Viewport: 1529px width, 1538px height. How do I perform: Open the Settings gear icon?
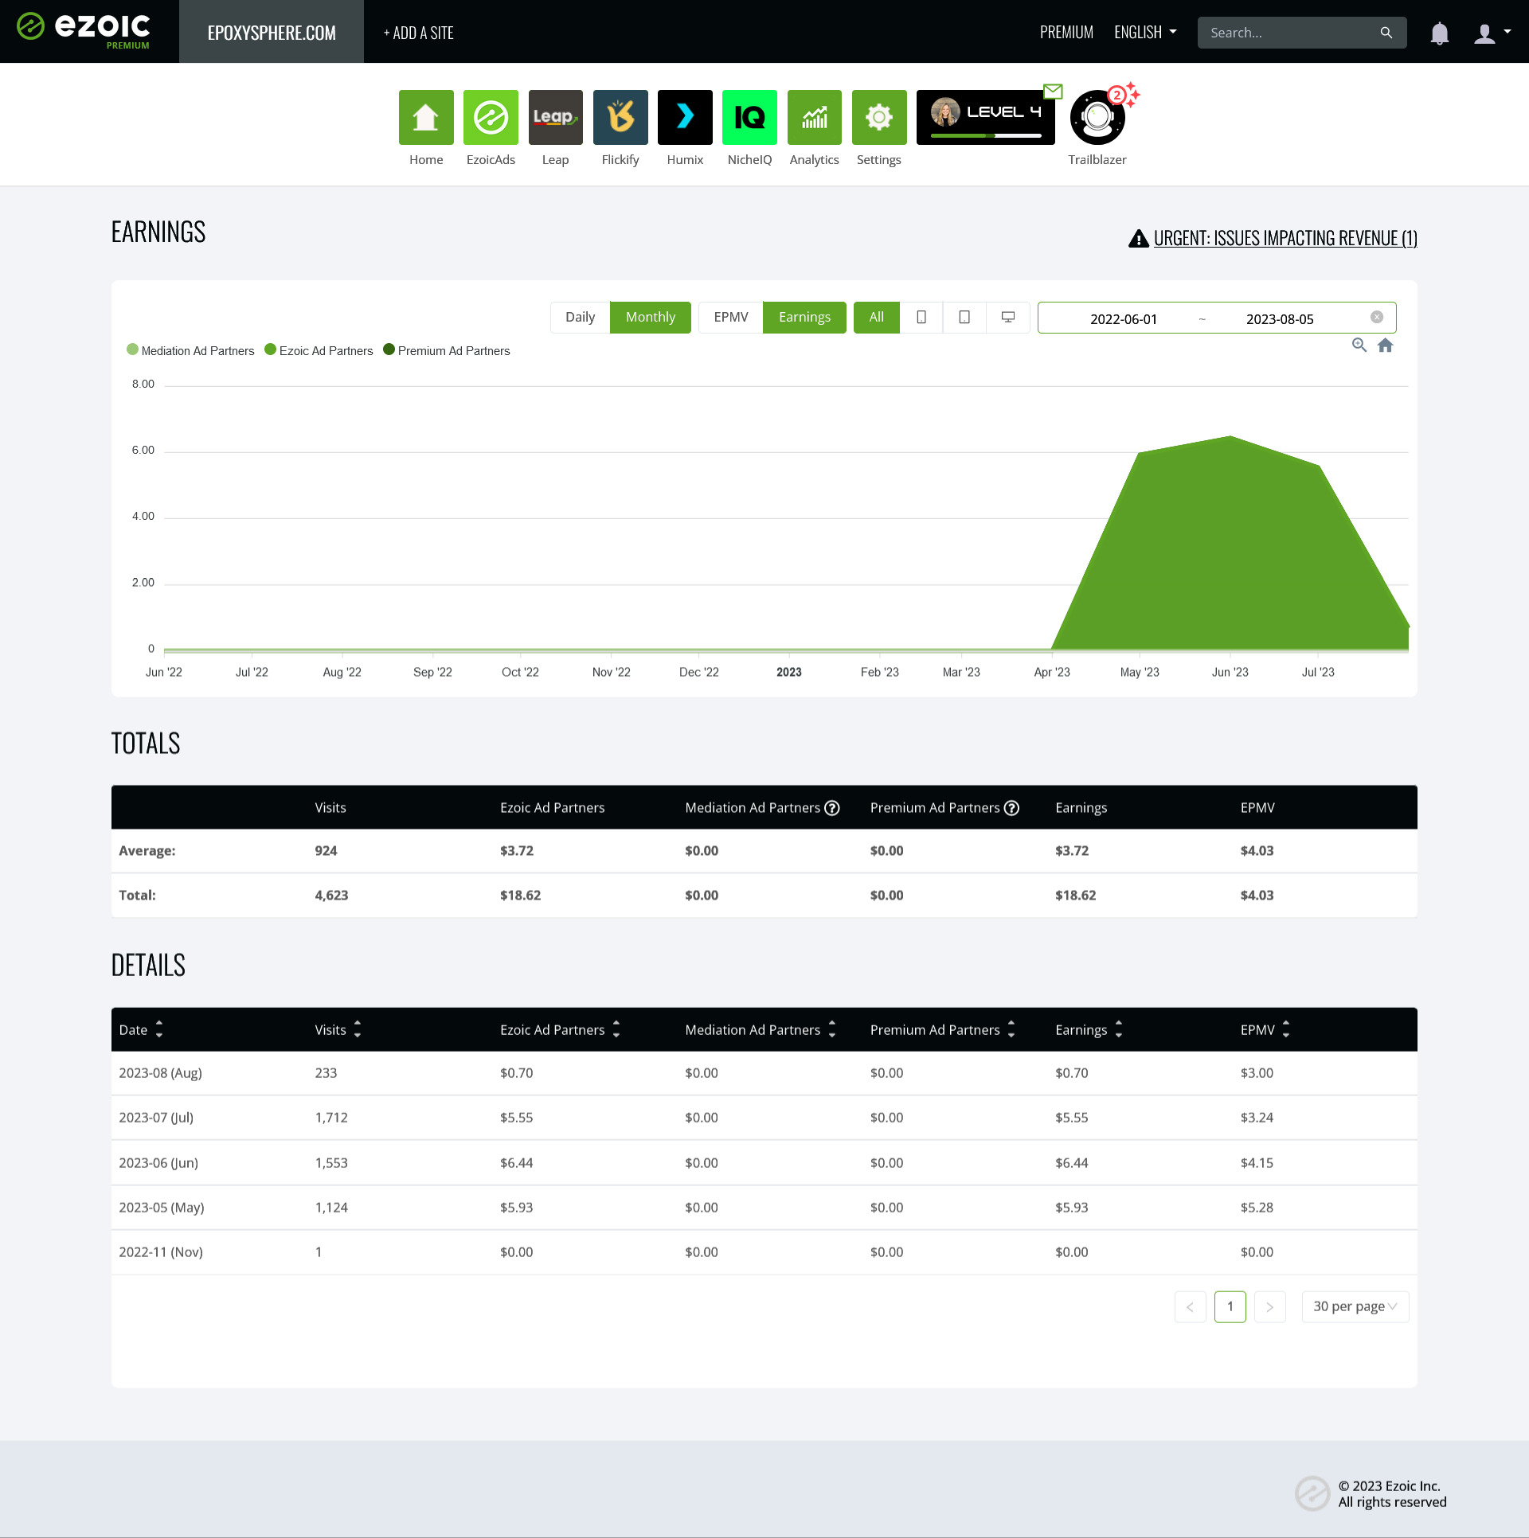(879, 117)
